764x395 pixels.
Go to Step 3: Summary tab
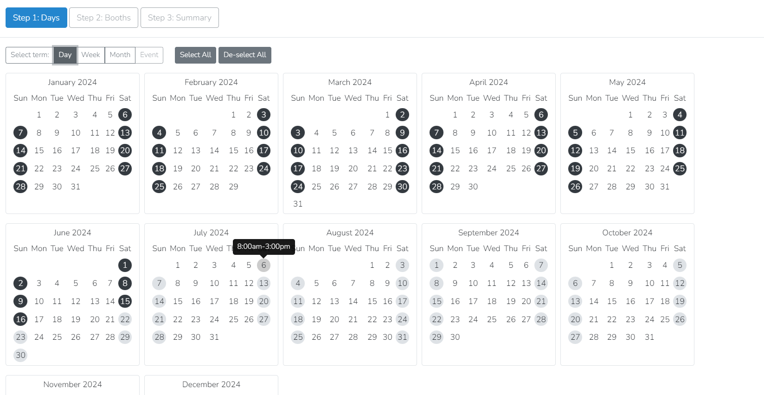180,18
